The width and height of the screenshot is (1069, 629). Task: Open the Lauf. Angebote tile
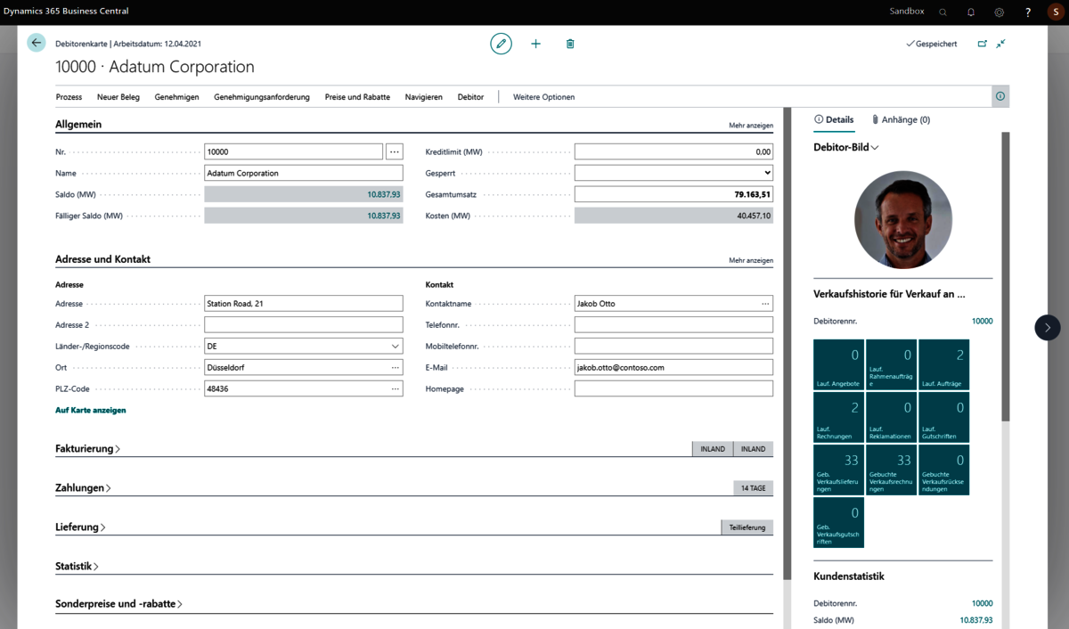pyautogui.click(x=839, y=364)
